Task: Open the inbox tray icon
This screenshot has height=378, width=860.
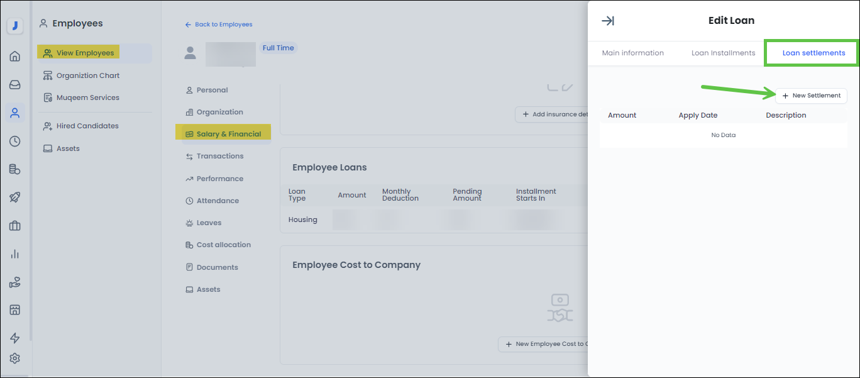Action: 15,85
